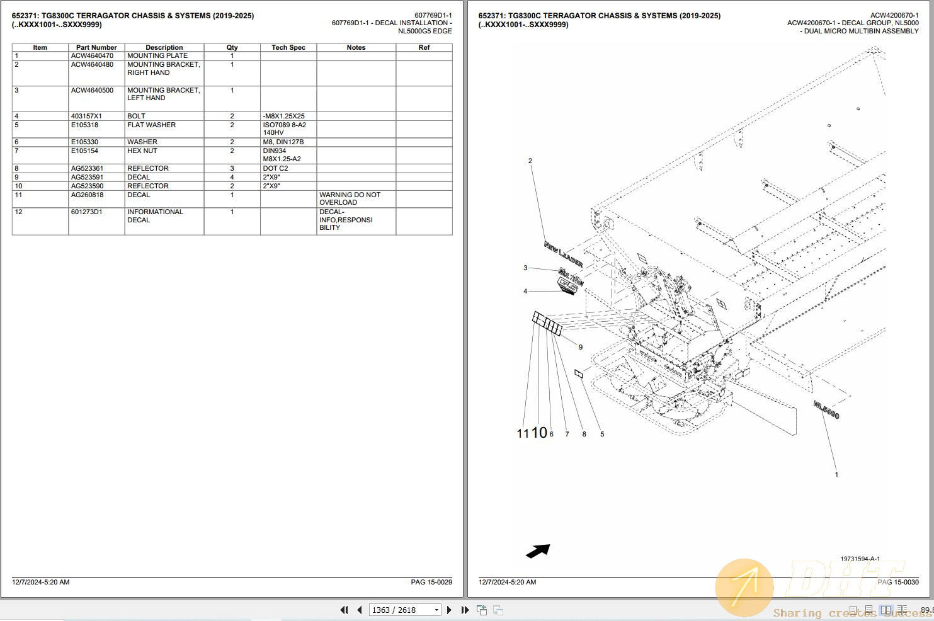Click callout number 5 in diagram
The image size is (934, 621).
[x=602, y=434]
